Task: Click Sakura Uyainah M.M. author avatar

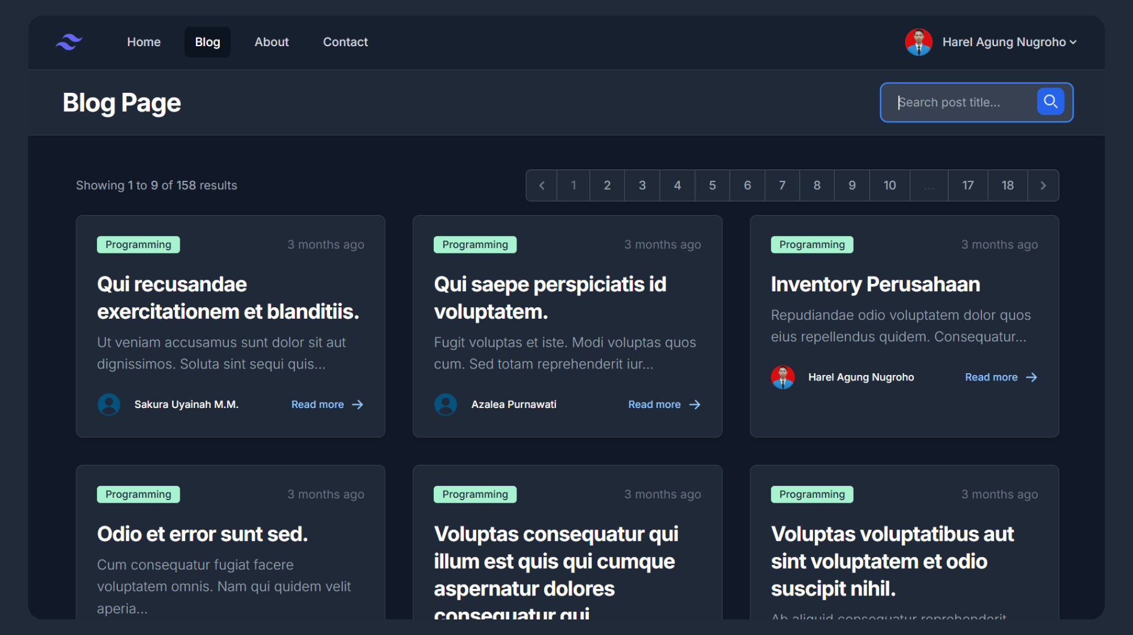Action: tap(109, 404)
